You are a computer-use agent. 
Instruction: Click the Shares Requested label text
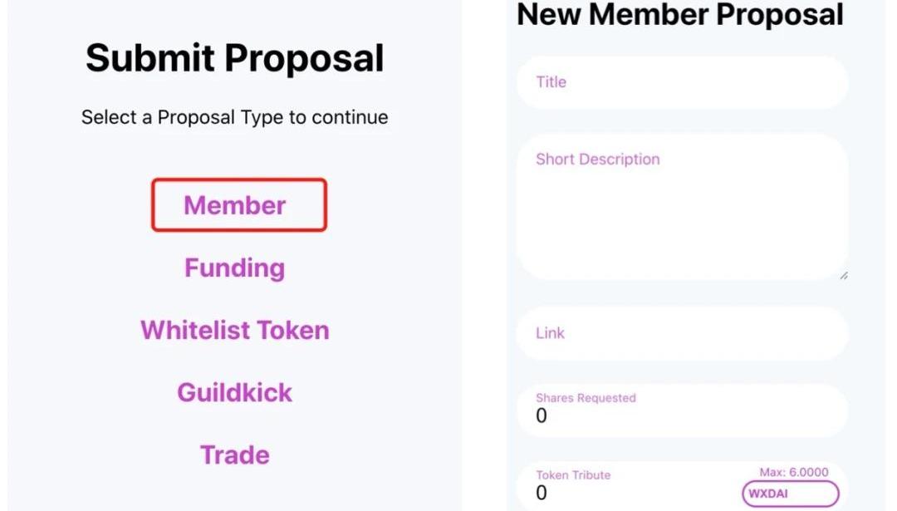586,398
